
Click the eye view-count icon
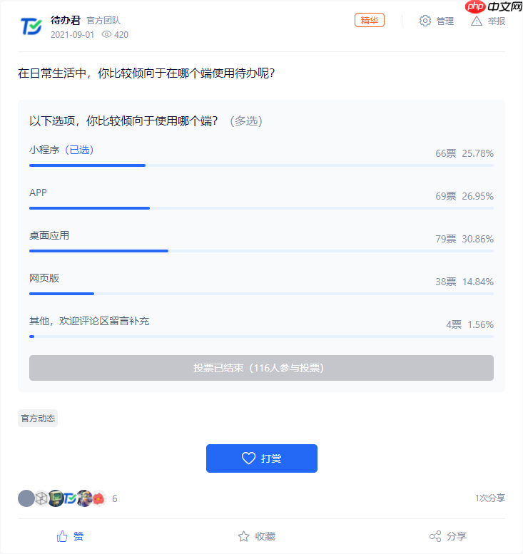(x=107, y=34)
